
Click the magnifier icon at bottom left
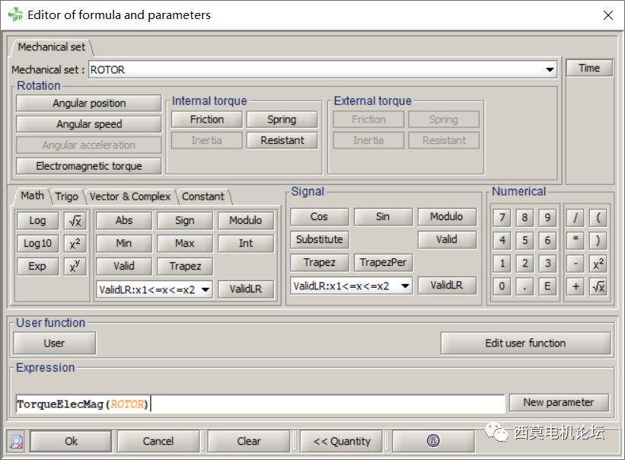[x=15, y=441]
